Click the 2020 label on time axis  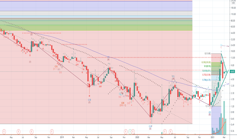pyautogui.click(x=137, y=137)
